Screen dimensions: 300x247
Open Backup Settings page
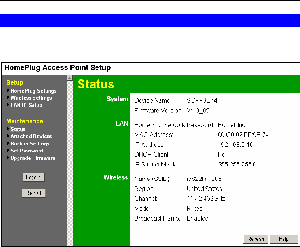pos(30,144)
